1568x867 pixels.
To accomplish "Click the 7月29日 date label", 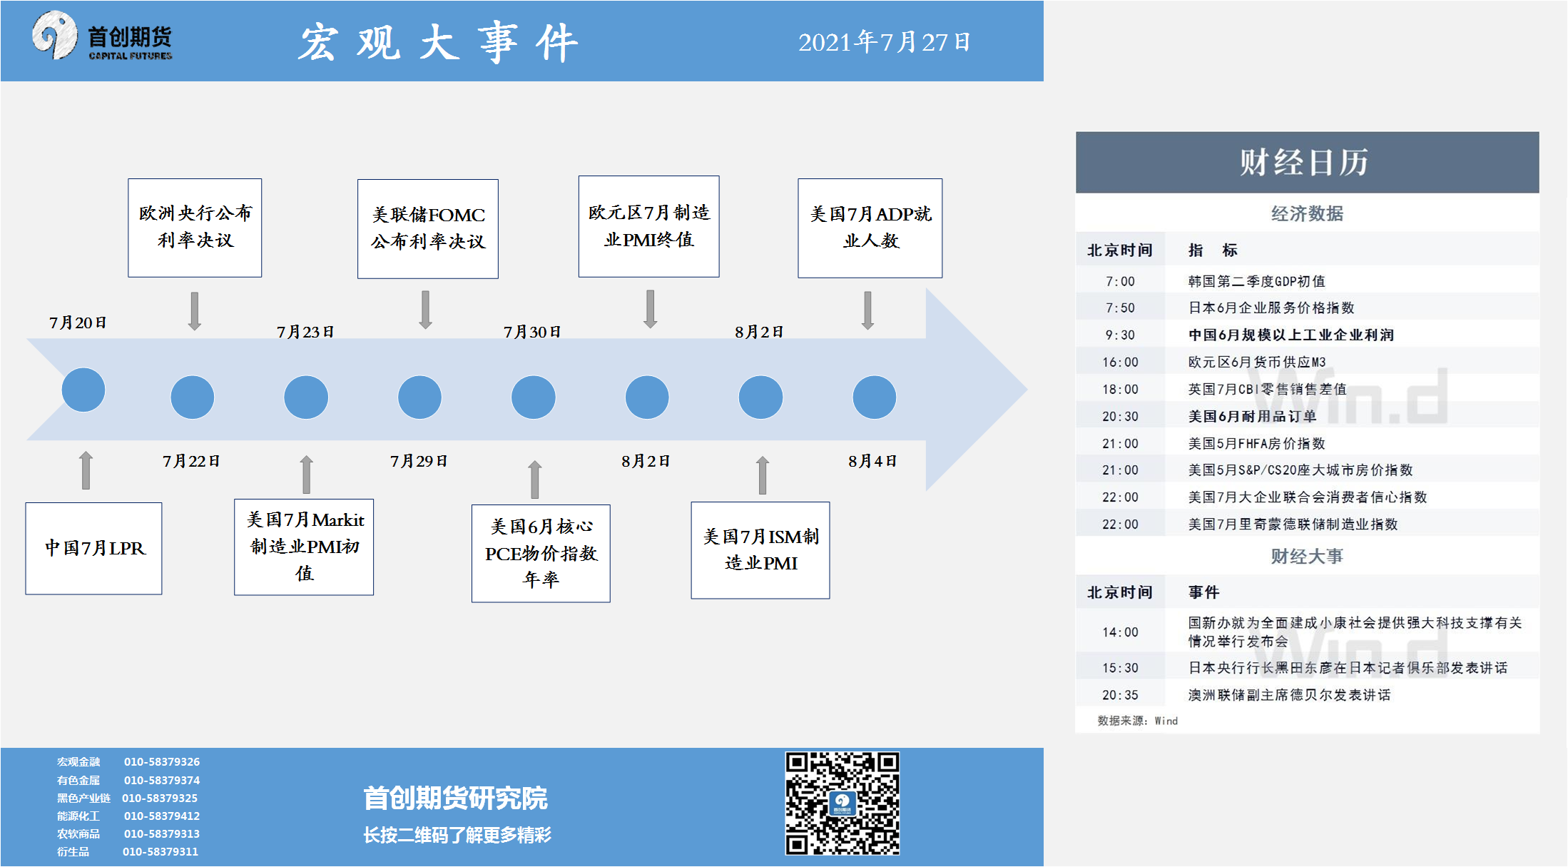I will click(x=419, y=461).
